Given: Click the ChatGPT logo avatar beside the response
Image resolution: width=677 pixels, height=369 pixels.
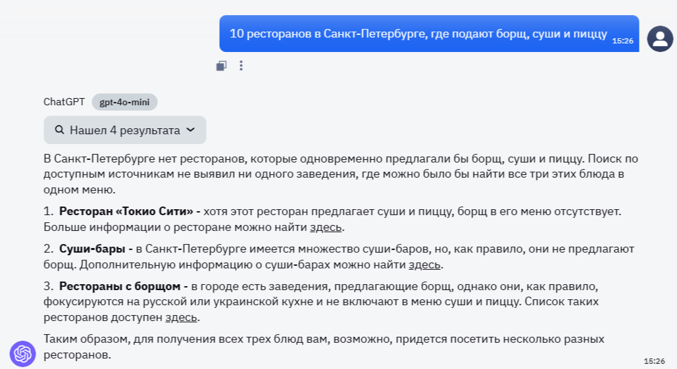Looking at the screenshot, I should [22, 354].
